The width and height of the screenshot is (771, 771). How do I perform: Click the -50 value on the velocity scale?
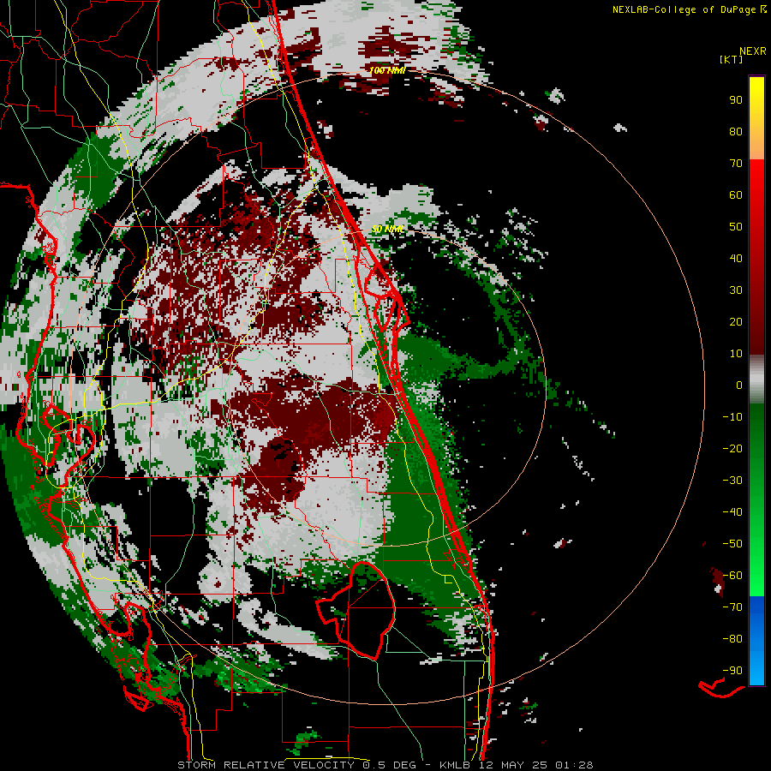coord(732,544)
